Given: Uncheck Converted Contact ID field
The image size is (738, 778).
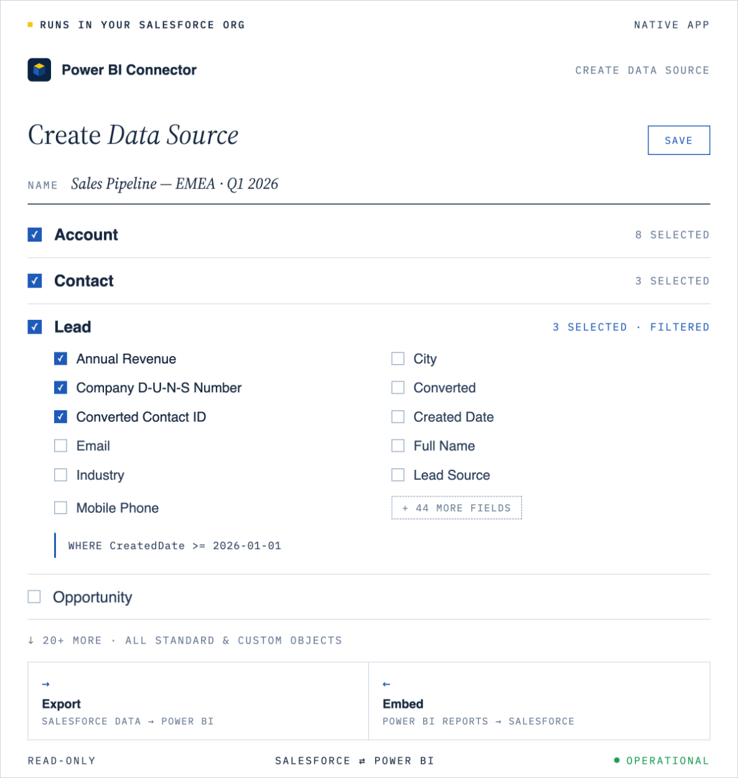Looking at the screenshot, I should [x=60, y=416].
